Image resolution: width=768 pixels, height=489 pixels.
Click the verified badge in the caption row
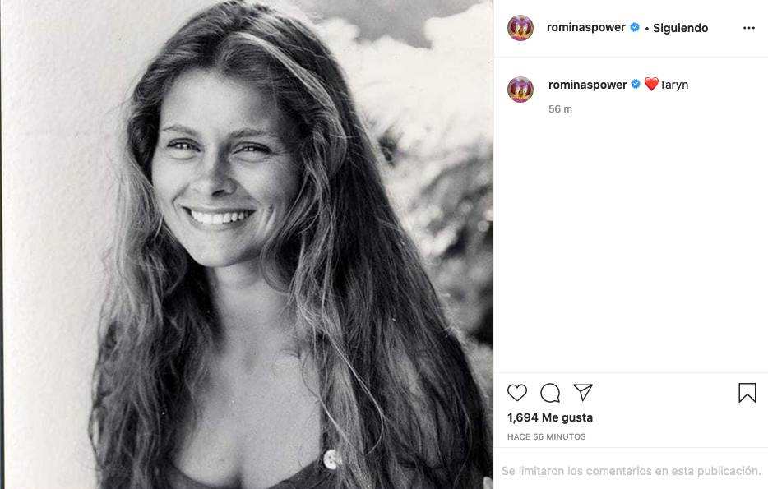coord(636,84)
